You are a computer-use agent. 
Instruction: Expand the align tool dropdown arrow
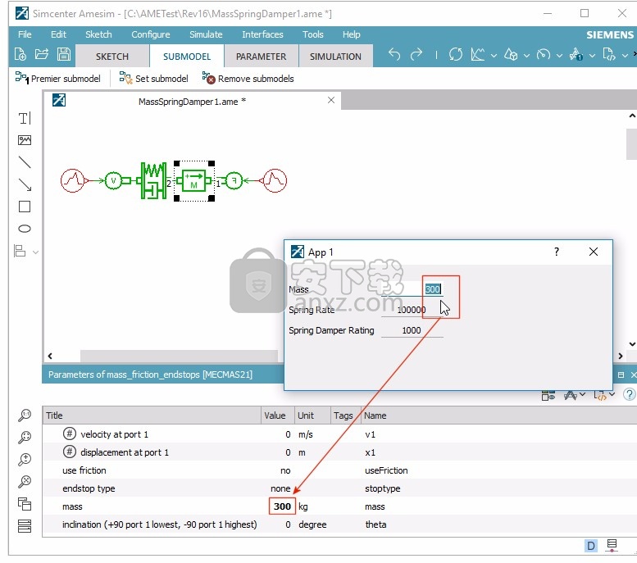pyautogui.click(x=35, y=252)
